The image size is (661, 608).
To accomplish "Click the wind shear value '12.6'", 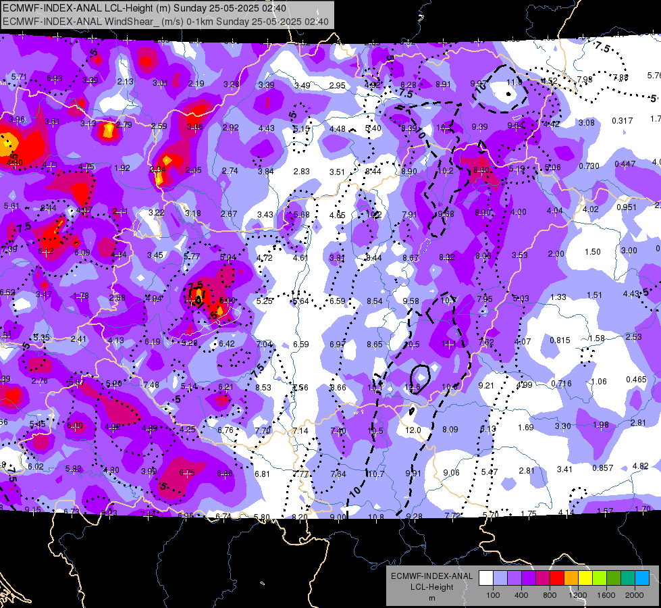I will [412, 387].
